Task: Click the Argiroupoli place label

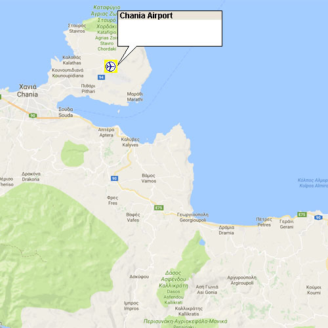Action: tap(242, 280)
